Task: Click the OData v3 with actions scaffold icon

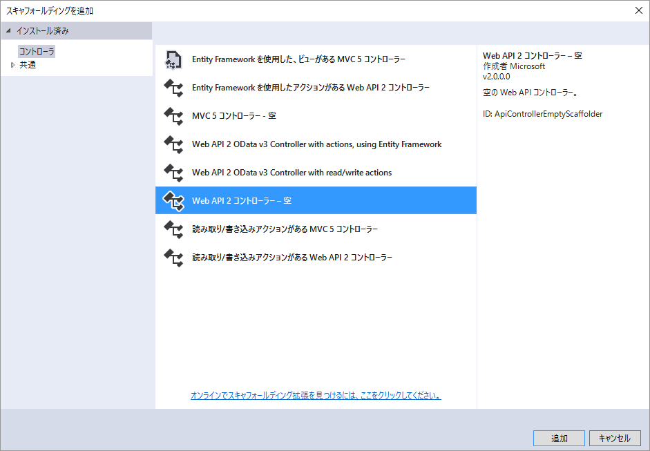Action: pos(173,144)
